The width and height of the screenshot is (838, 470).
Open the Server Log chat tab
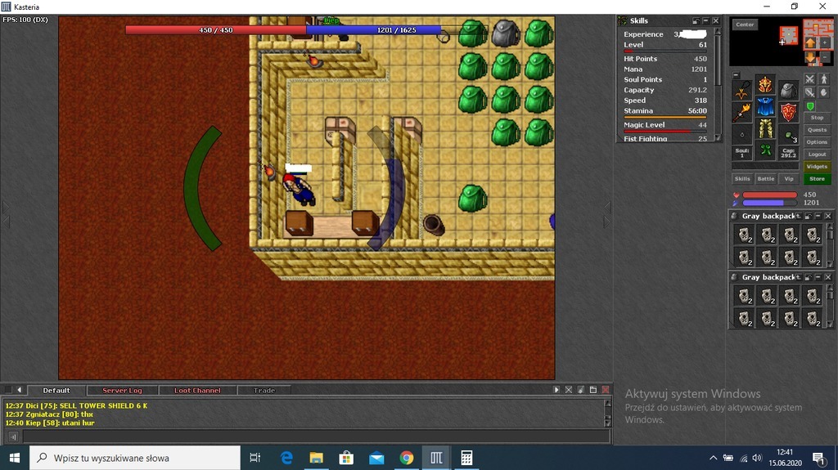click(x=123, y=391)
